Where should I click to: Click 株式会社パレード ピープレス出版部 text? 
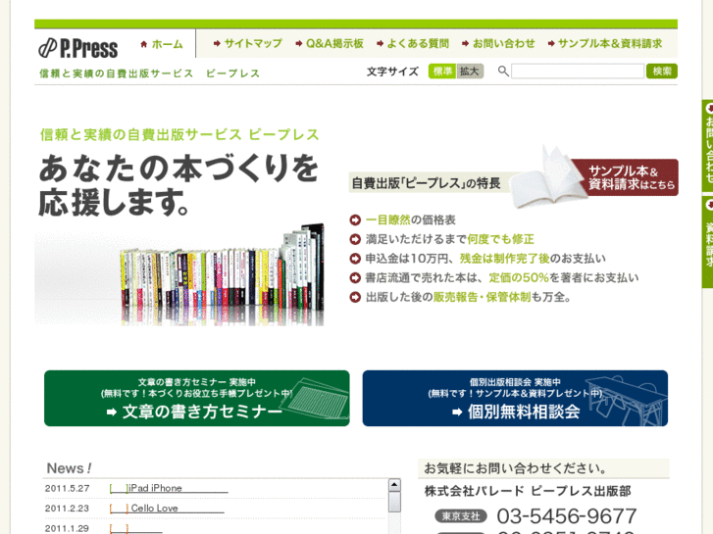click(x=528, y=491)
